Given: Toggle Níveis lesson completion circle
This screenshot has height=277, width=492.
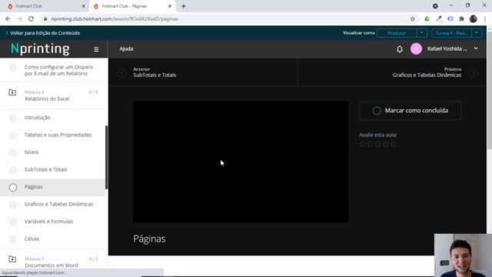Looking at the screenshot, I should click(13, 152).
